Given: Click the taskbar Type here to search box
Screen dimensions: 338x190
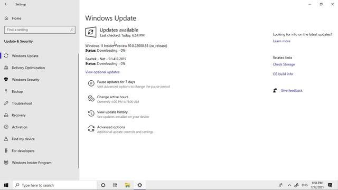Looking at the screenshot, I should [54, 185].
